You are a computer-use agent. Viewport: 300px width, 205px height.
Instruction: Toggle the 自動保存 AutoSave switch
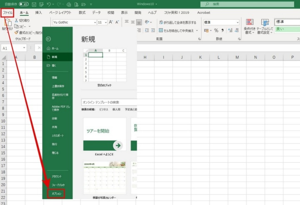click(x=24, y=4)
